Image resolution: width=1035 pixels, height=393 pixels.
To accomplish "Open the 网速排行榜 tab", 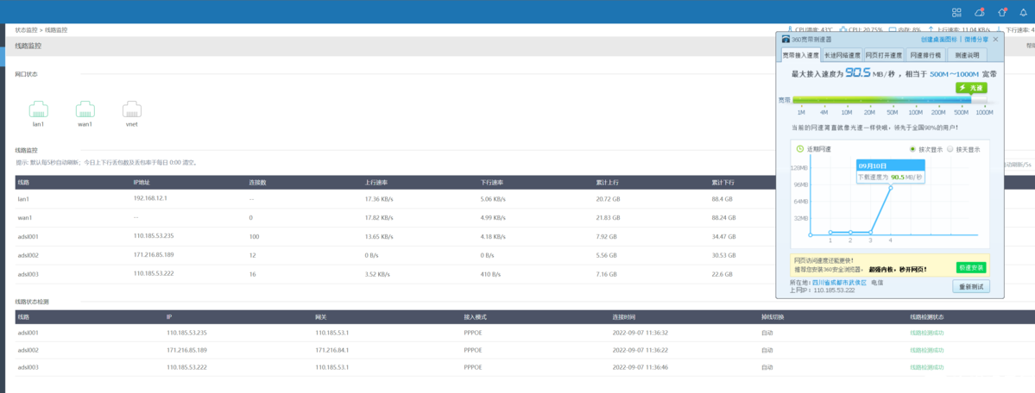I will [925, 55].
